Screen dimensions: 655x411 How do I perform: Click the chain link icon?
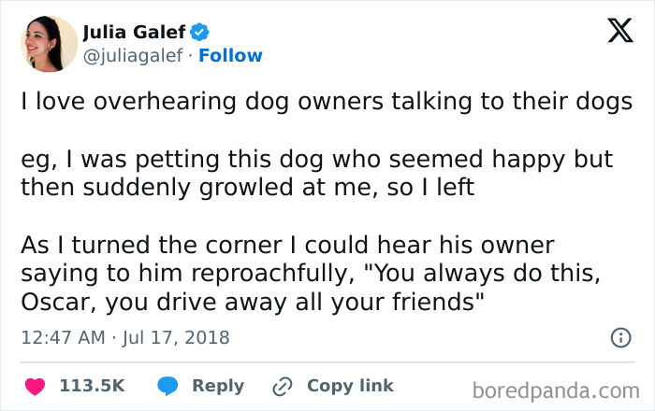pyautogui.click(x=283, y=387)
